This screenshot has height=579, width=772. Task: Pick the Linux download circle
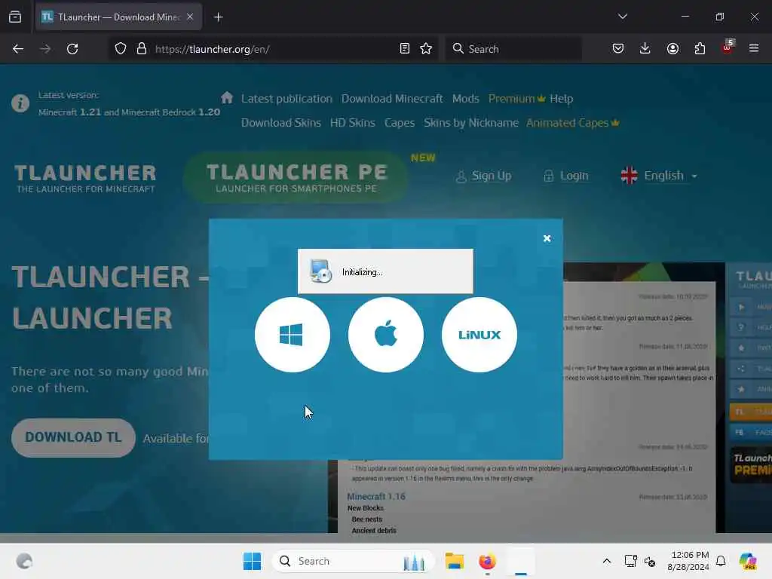479,335
